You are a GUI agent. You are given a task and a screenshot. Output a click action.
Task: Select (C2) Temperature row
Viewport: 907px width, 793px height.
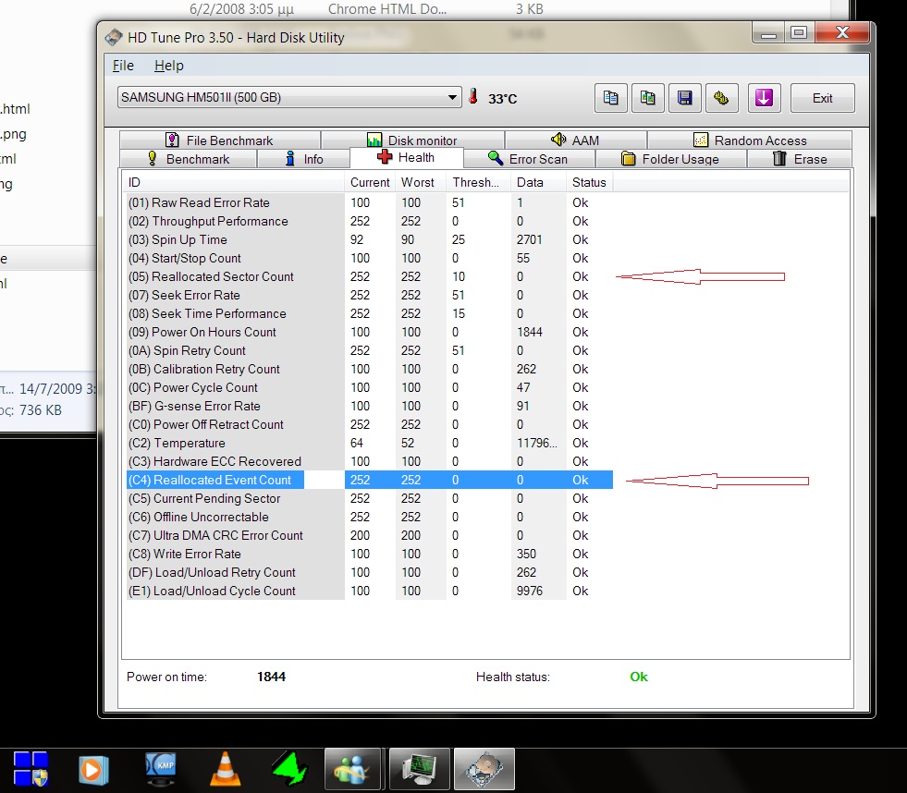point(369,443)
